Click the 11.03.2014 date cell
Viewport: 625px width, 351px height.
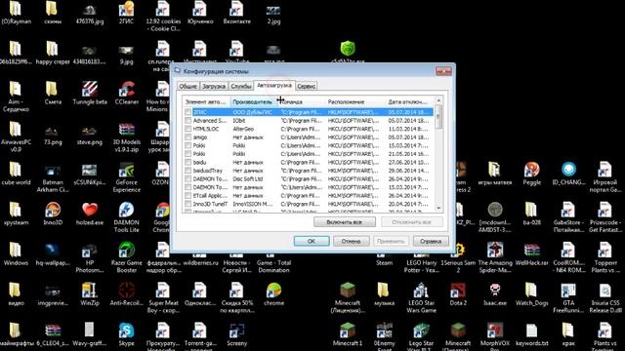click(408, 129)
